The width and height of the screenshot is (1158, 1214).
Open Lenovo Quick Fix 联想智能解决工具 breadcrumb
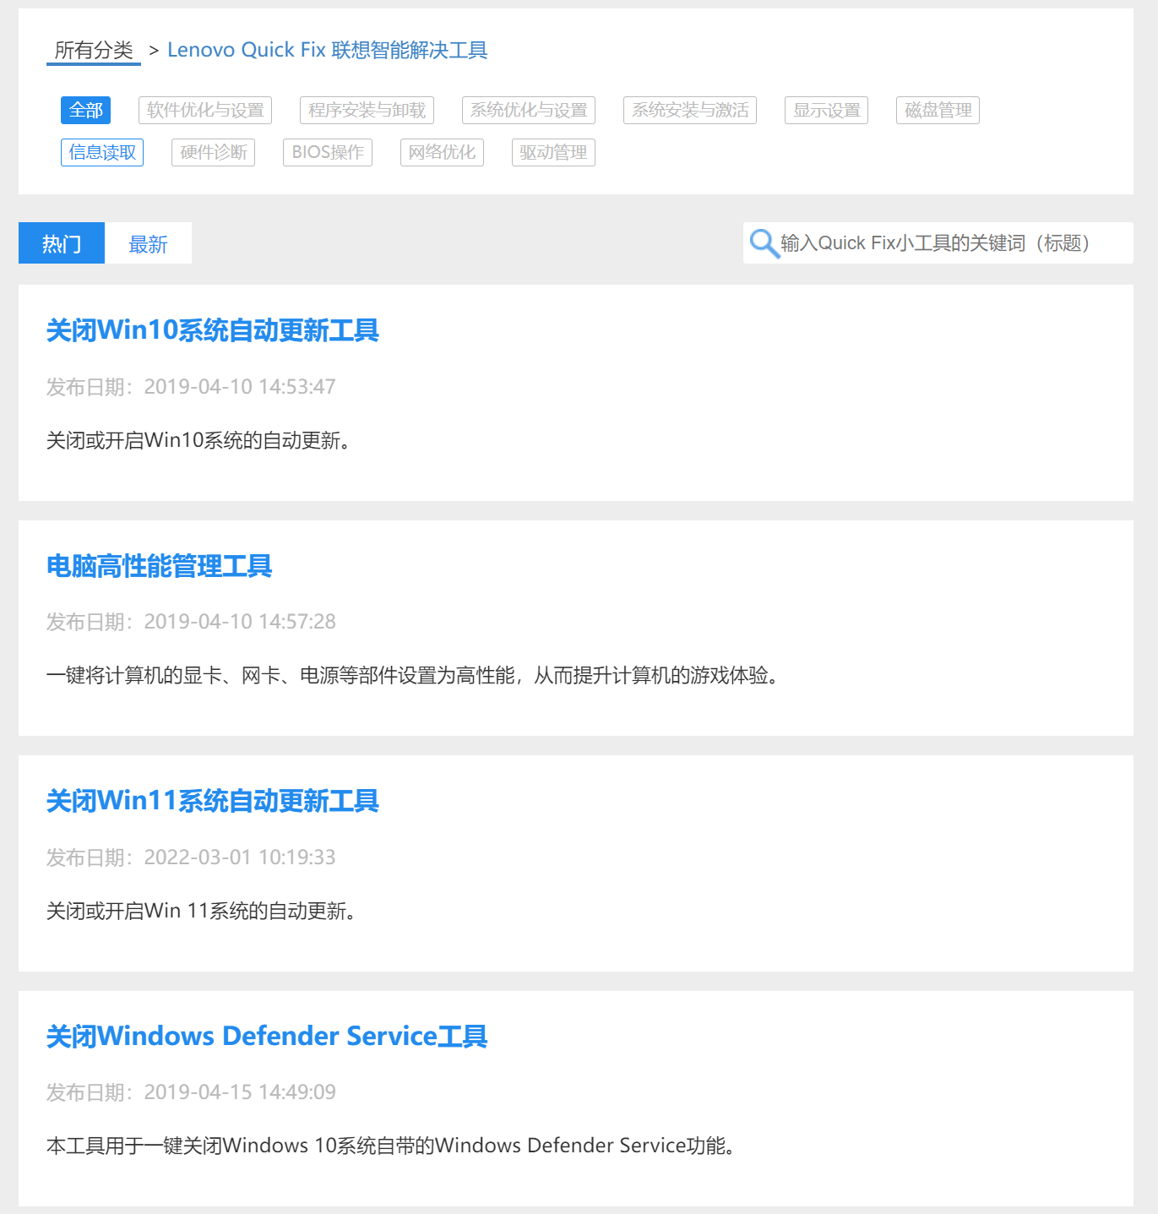tap(328, 50)
